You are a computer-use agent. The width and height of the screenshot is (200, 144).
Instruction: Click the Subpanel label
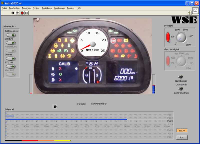(x=9, y=109)
